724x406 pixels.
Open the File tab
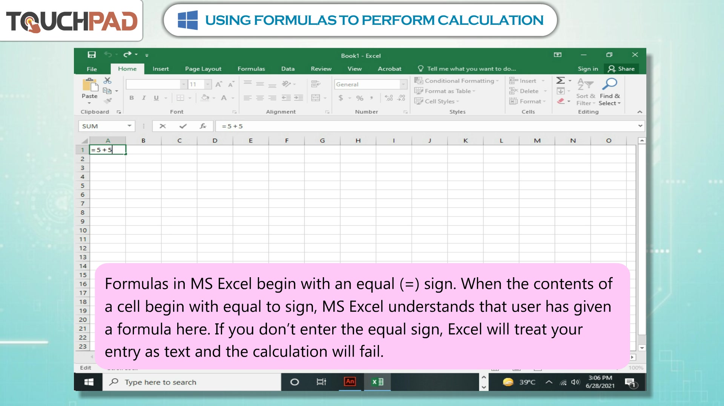point(92,69)
